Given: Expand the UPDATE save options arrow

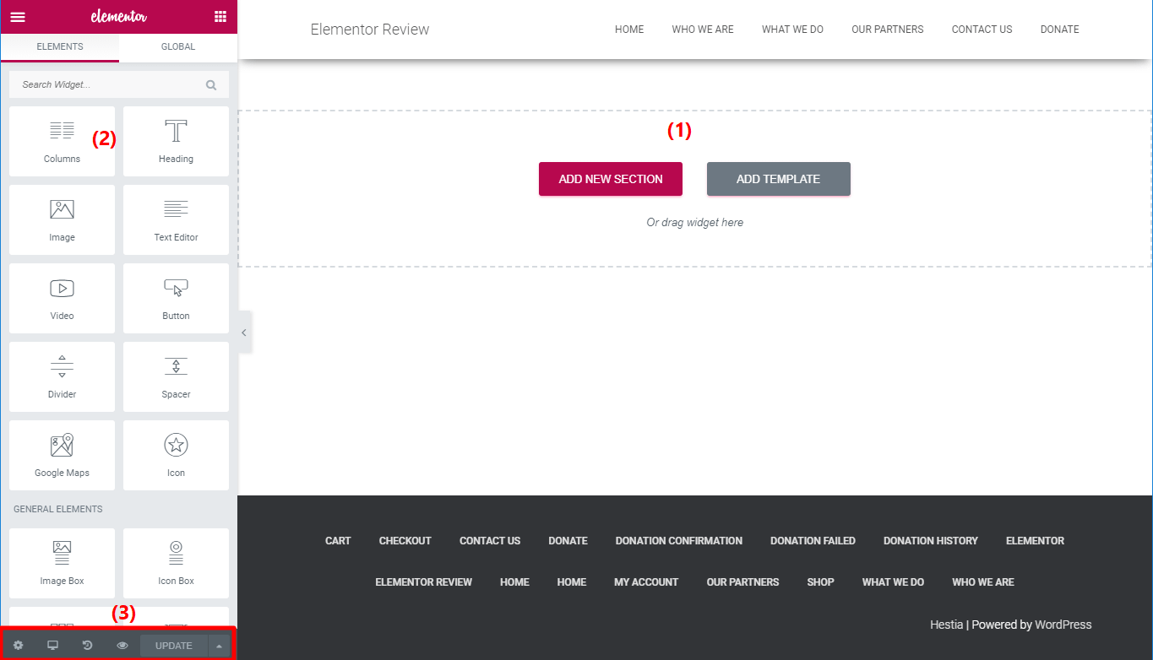Looking at the screenshot, I should click(x=219, y=644).
